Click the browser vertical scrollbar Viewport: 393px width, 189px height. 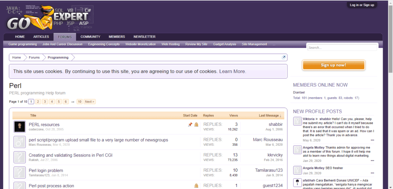pyautogui.click(x=390, y=38)
